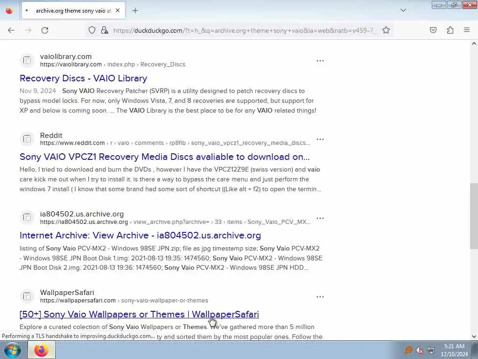478x359 pixels.
Task: Click the page scrollbar thumb
Action: click(474, 215)
